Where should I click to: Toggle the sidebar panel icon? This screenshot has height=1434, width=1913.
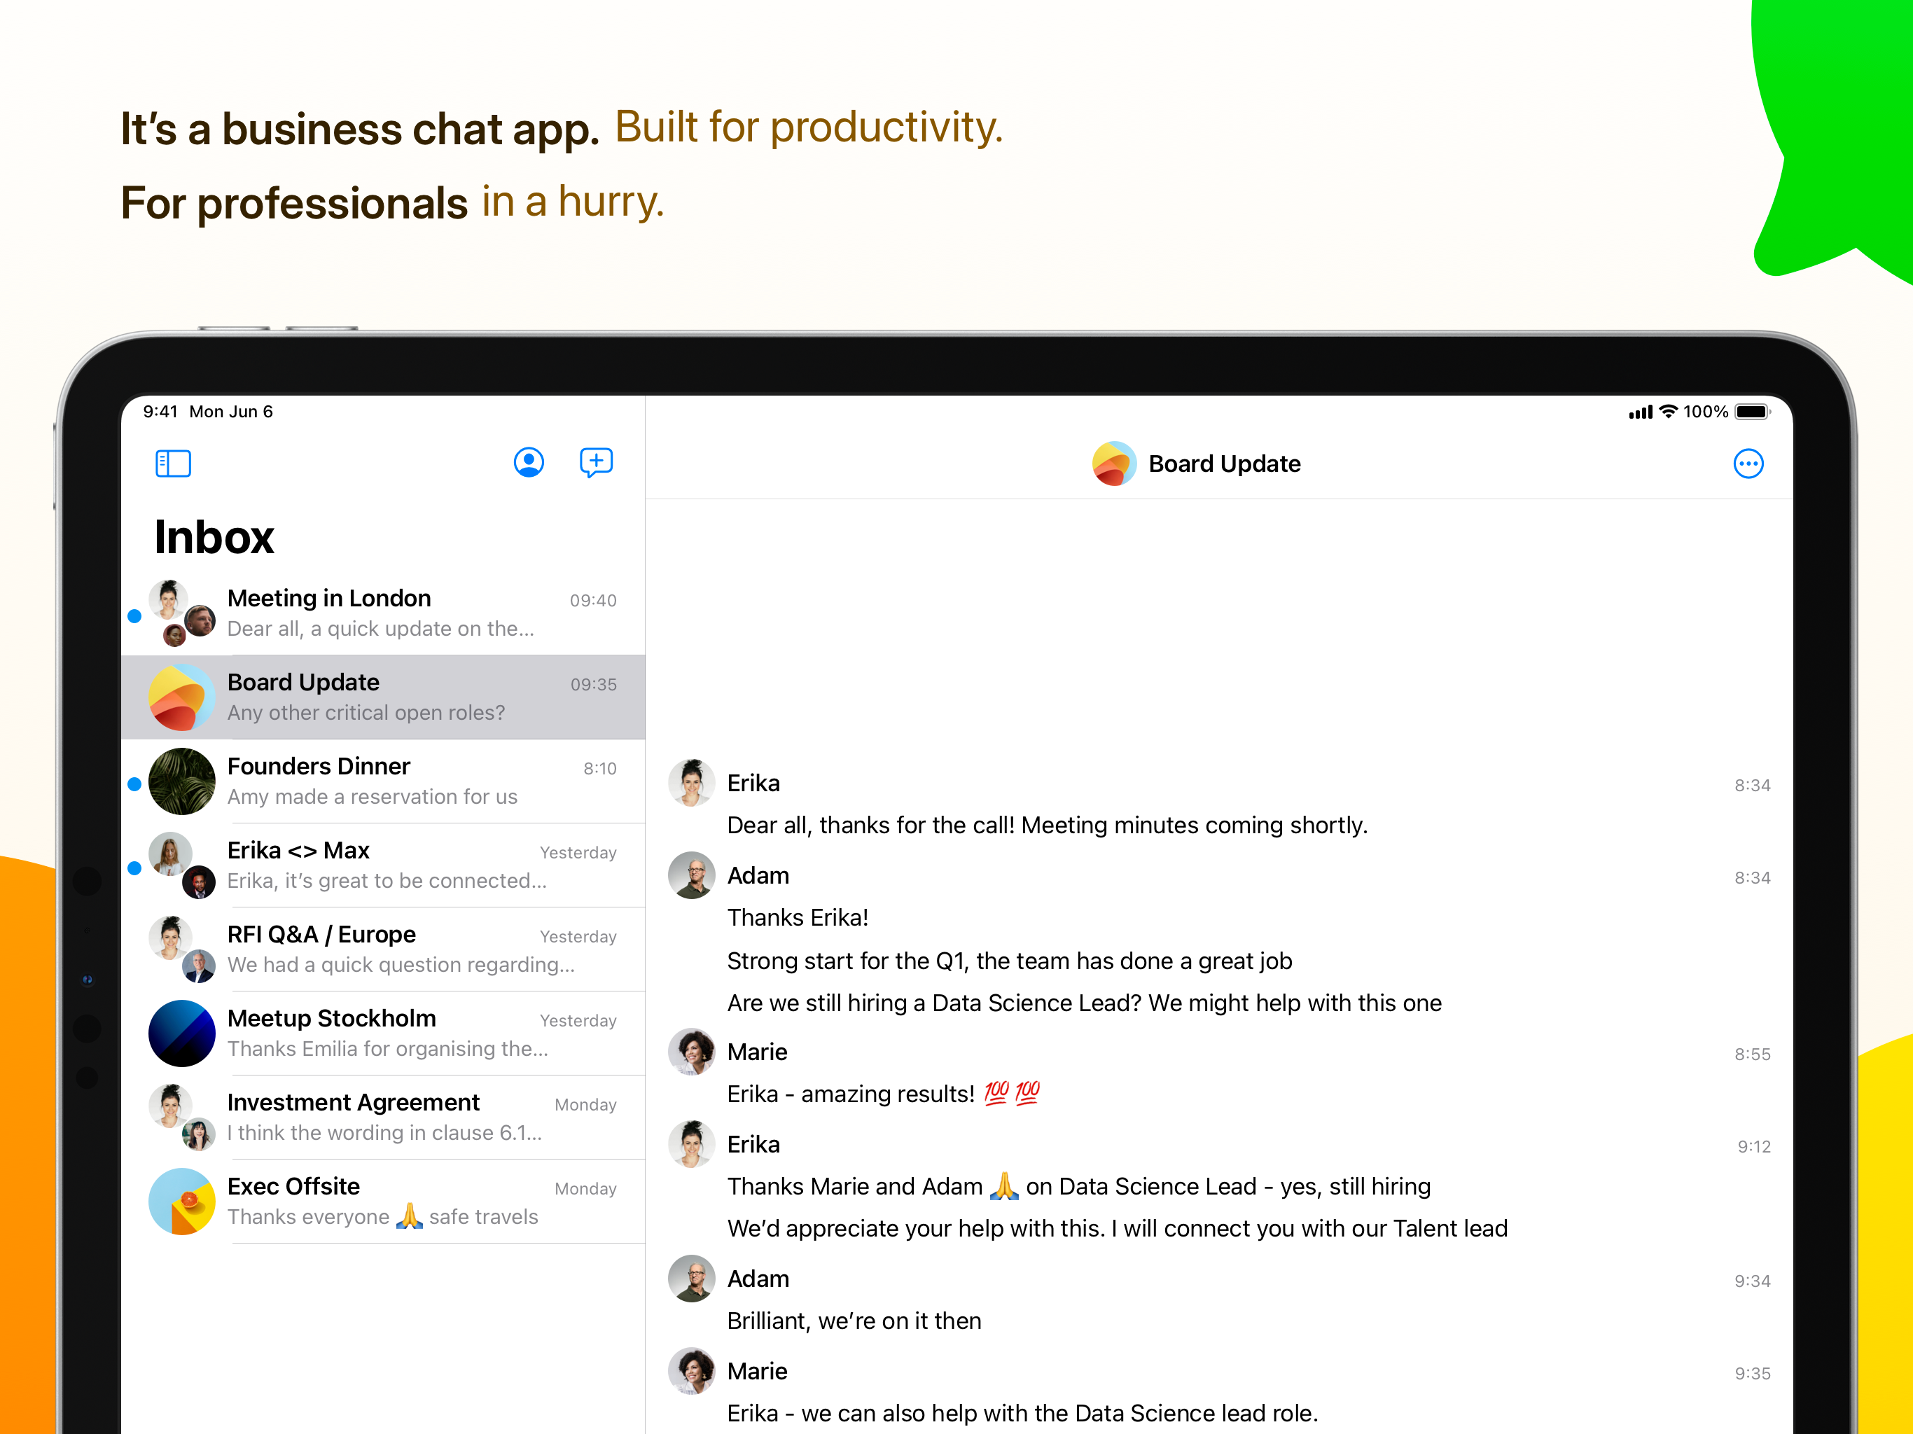173,464
